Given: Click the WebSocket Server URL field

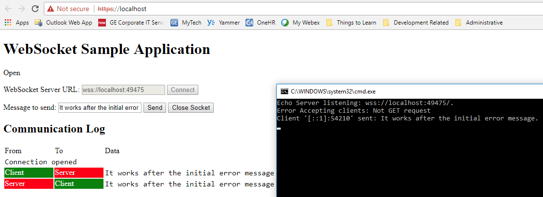Looking at the screenshot, I should (x=123, y=90).
